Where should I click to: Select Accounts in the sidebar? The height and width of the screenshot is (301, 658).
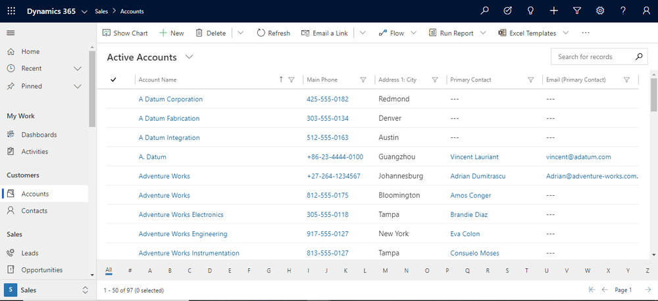[44, 194]
